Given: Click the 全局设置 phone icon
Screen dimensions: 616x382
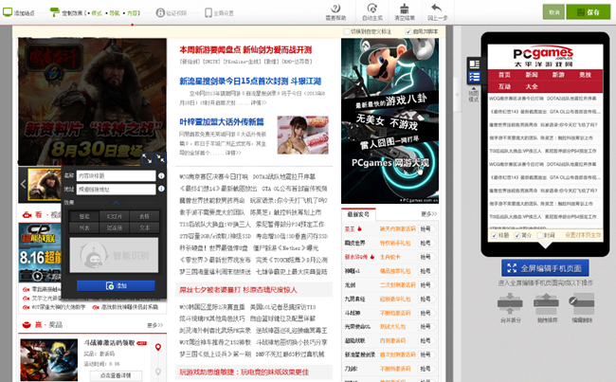Looking at the screenshot, I should coord(208,12).
